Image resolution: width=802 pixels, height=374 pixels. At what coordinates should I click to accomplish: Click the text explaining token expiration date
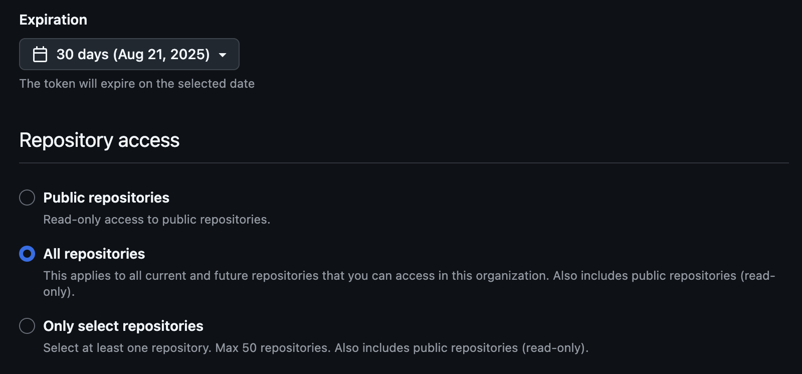tap(137, 84)
